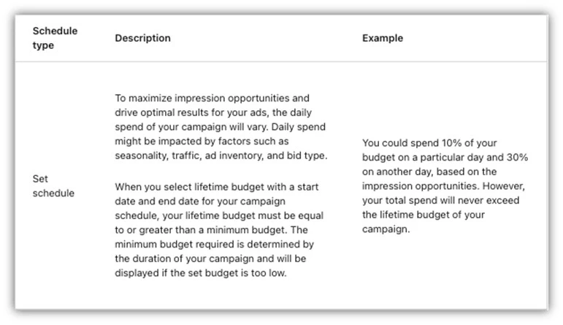Click the text 'date and end date for your campaign'
Image resolution: width=563 pixels, height=325 pixels.
200,201
